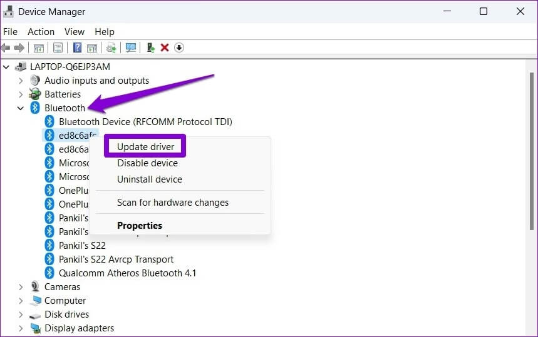Collapse the Bluetooth category
The width and height of the screenshot is (538, 337).
[21, 108]
